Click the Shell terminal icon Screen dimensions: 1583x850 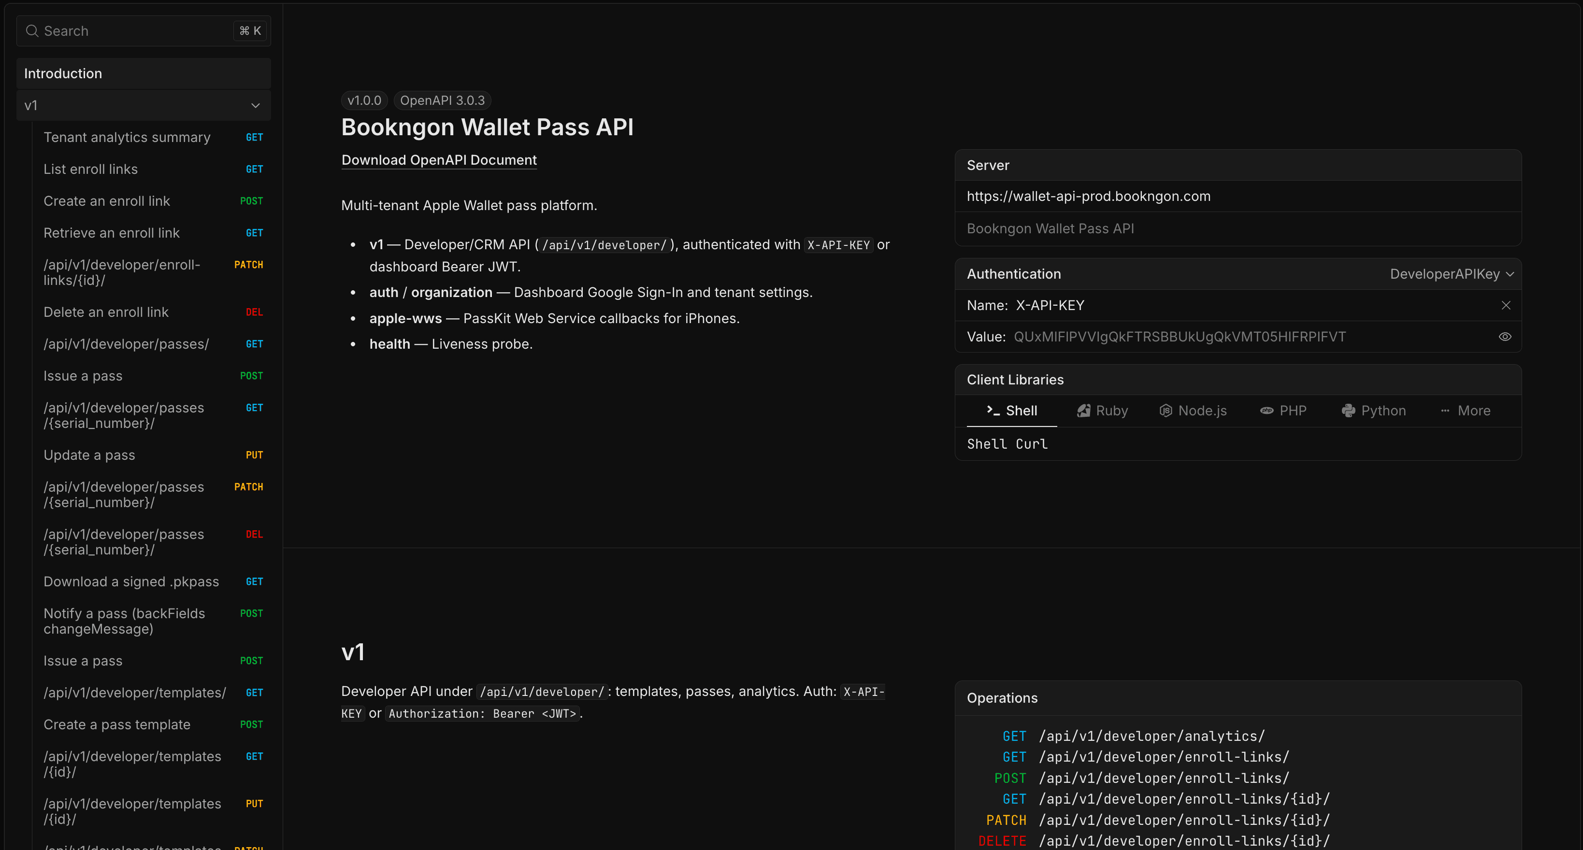(993, 410)
